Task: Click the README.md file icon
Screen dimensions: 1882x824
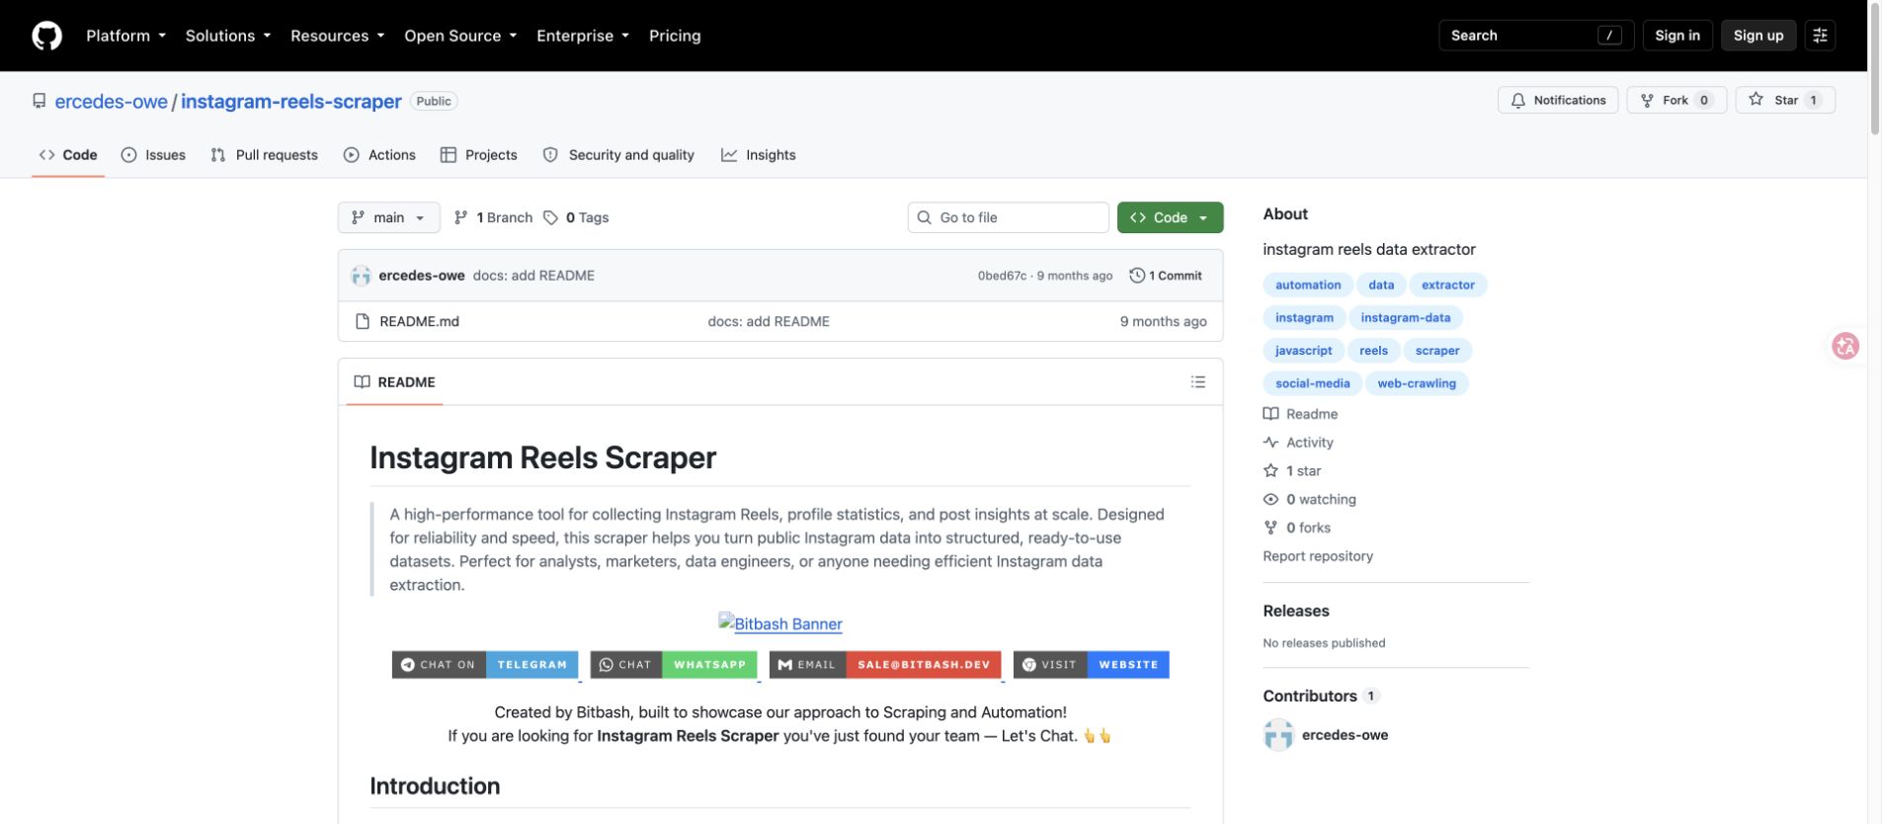Action: pyautogui.click(x=363, y=321)
